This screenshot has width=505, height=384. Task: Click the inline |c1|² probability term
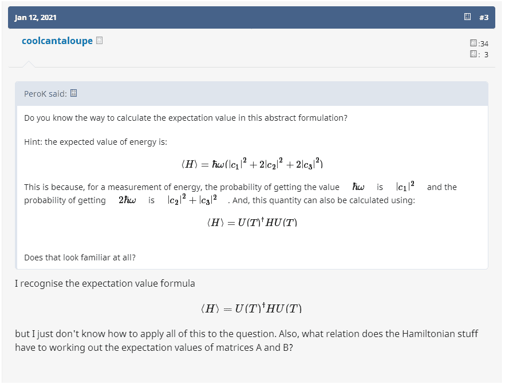click(x=405, y=187)
